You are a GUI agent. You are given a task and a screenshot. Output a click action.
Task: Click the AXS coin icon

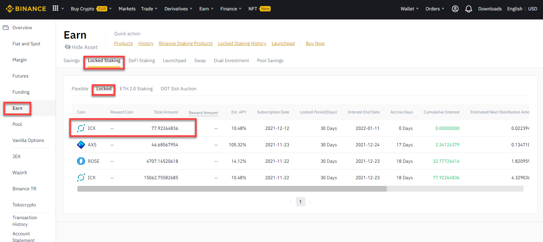click(81, 145)
